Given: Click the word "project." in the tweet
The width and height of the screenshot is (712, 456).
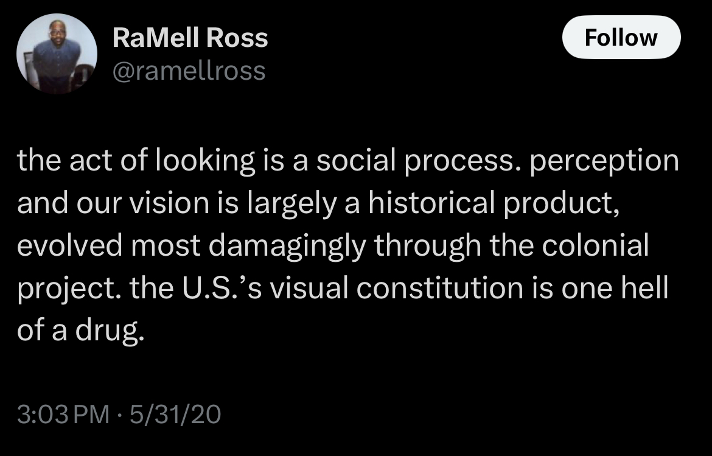Looking at the screenshot, I should (60, 288).
